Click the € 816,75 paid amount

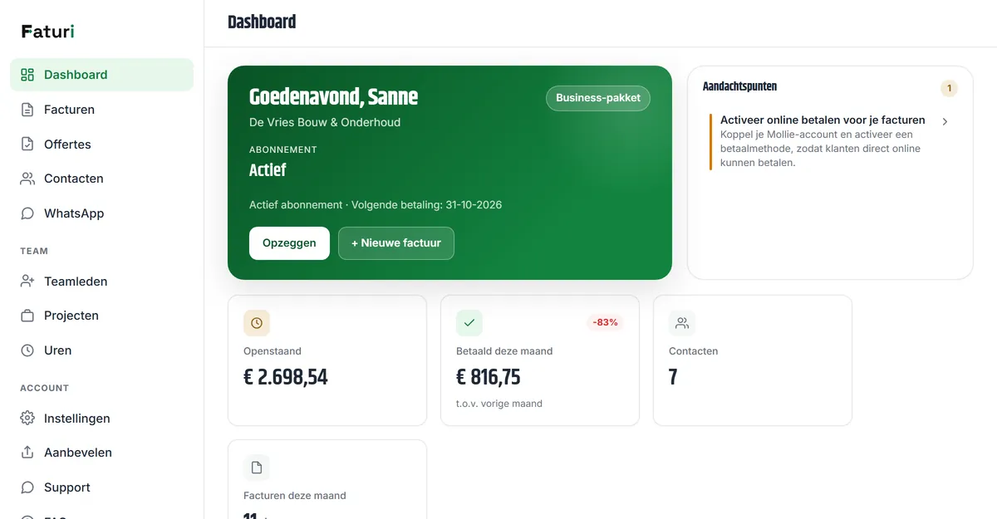click(489, 378)
